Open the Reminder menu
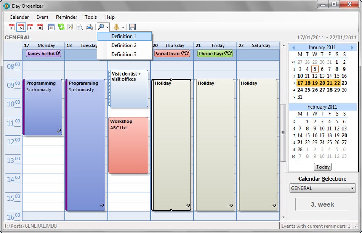 click(66, 17)
